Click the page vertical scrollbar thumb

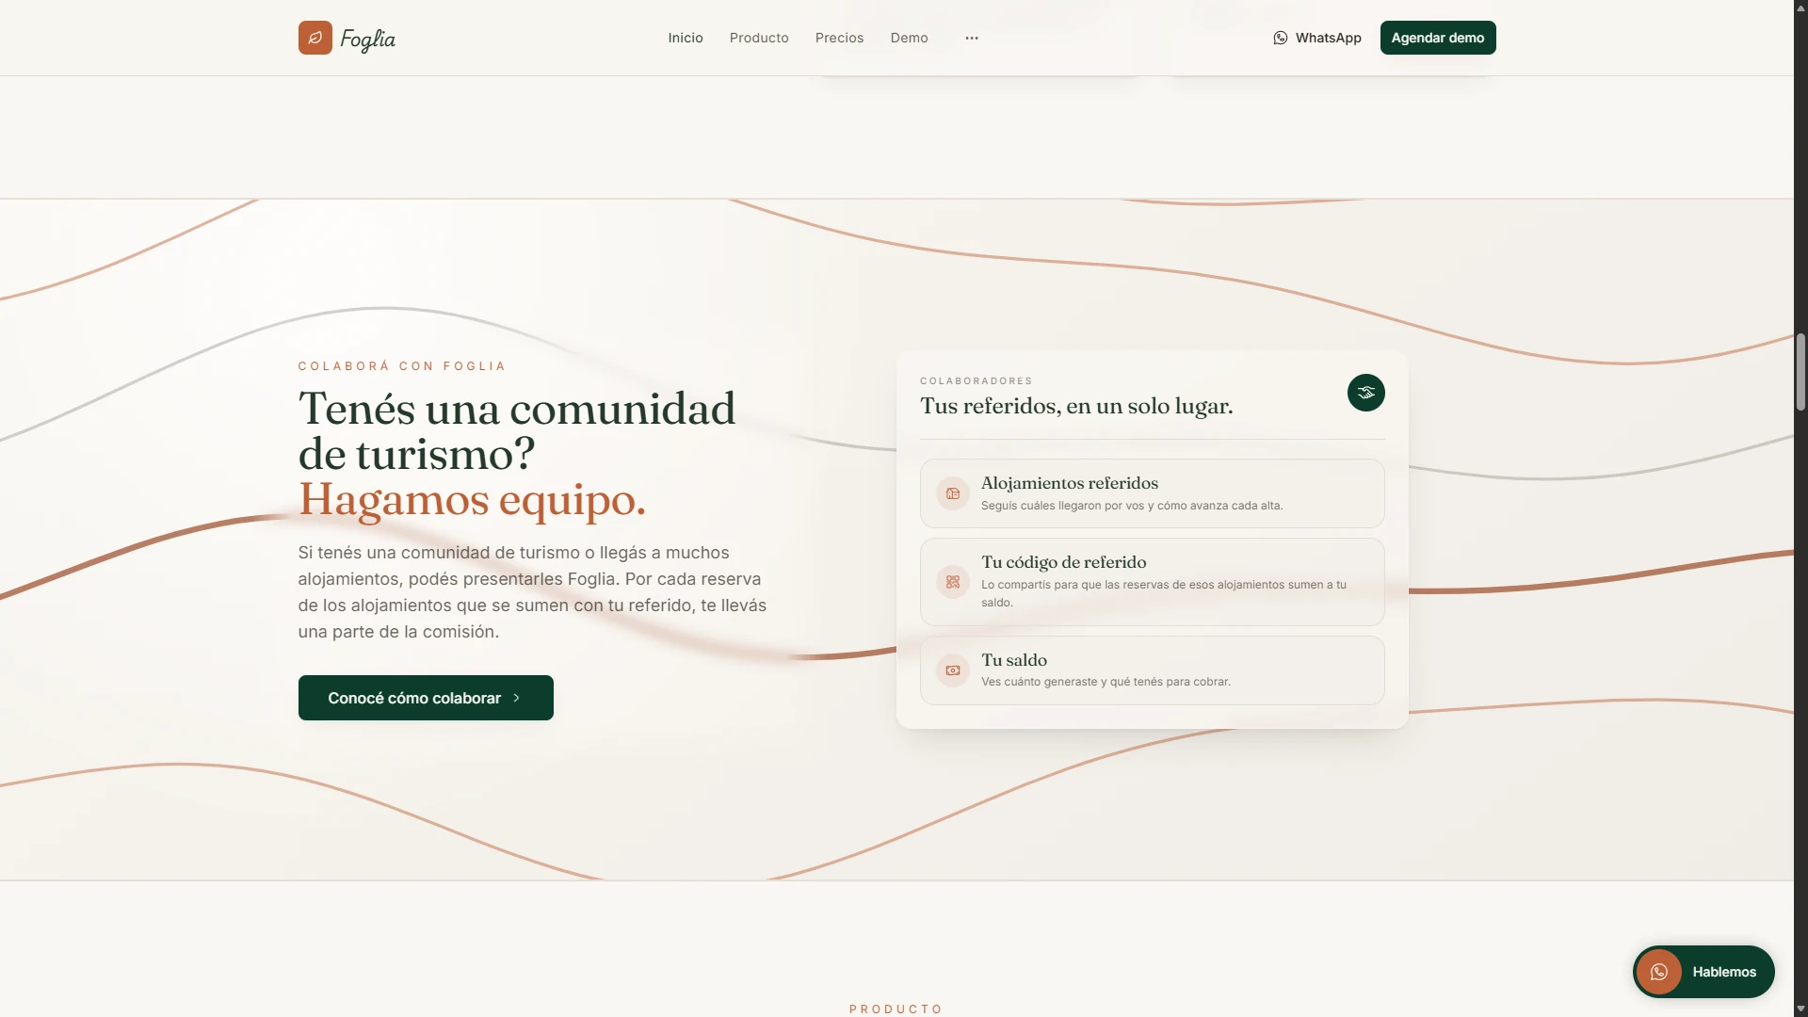click(x=1800, y=372)
